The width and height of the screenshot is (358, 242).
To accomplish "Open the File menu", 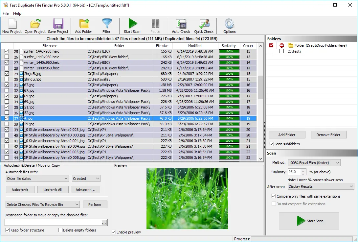I will click(x=5, y=13).
